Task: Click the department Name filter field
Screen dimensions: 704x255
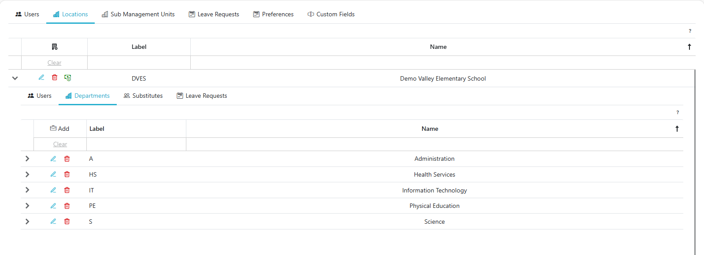Action: (x=434, y=144)
